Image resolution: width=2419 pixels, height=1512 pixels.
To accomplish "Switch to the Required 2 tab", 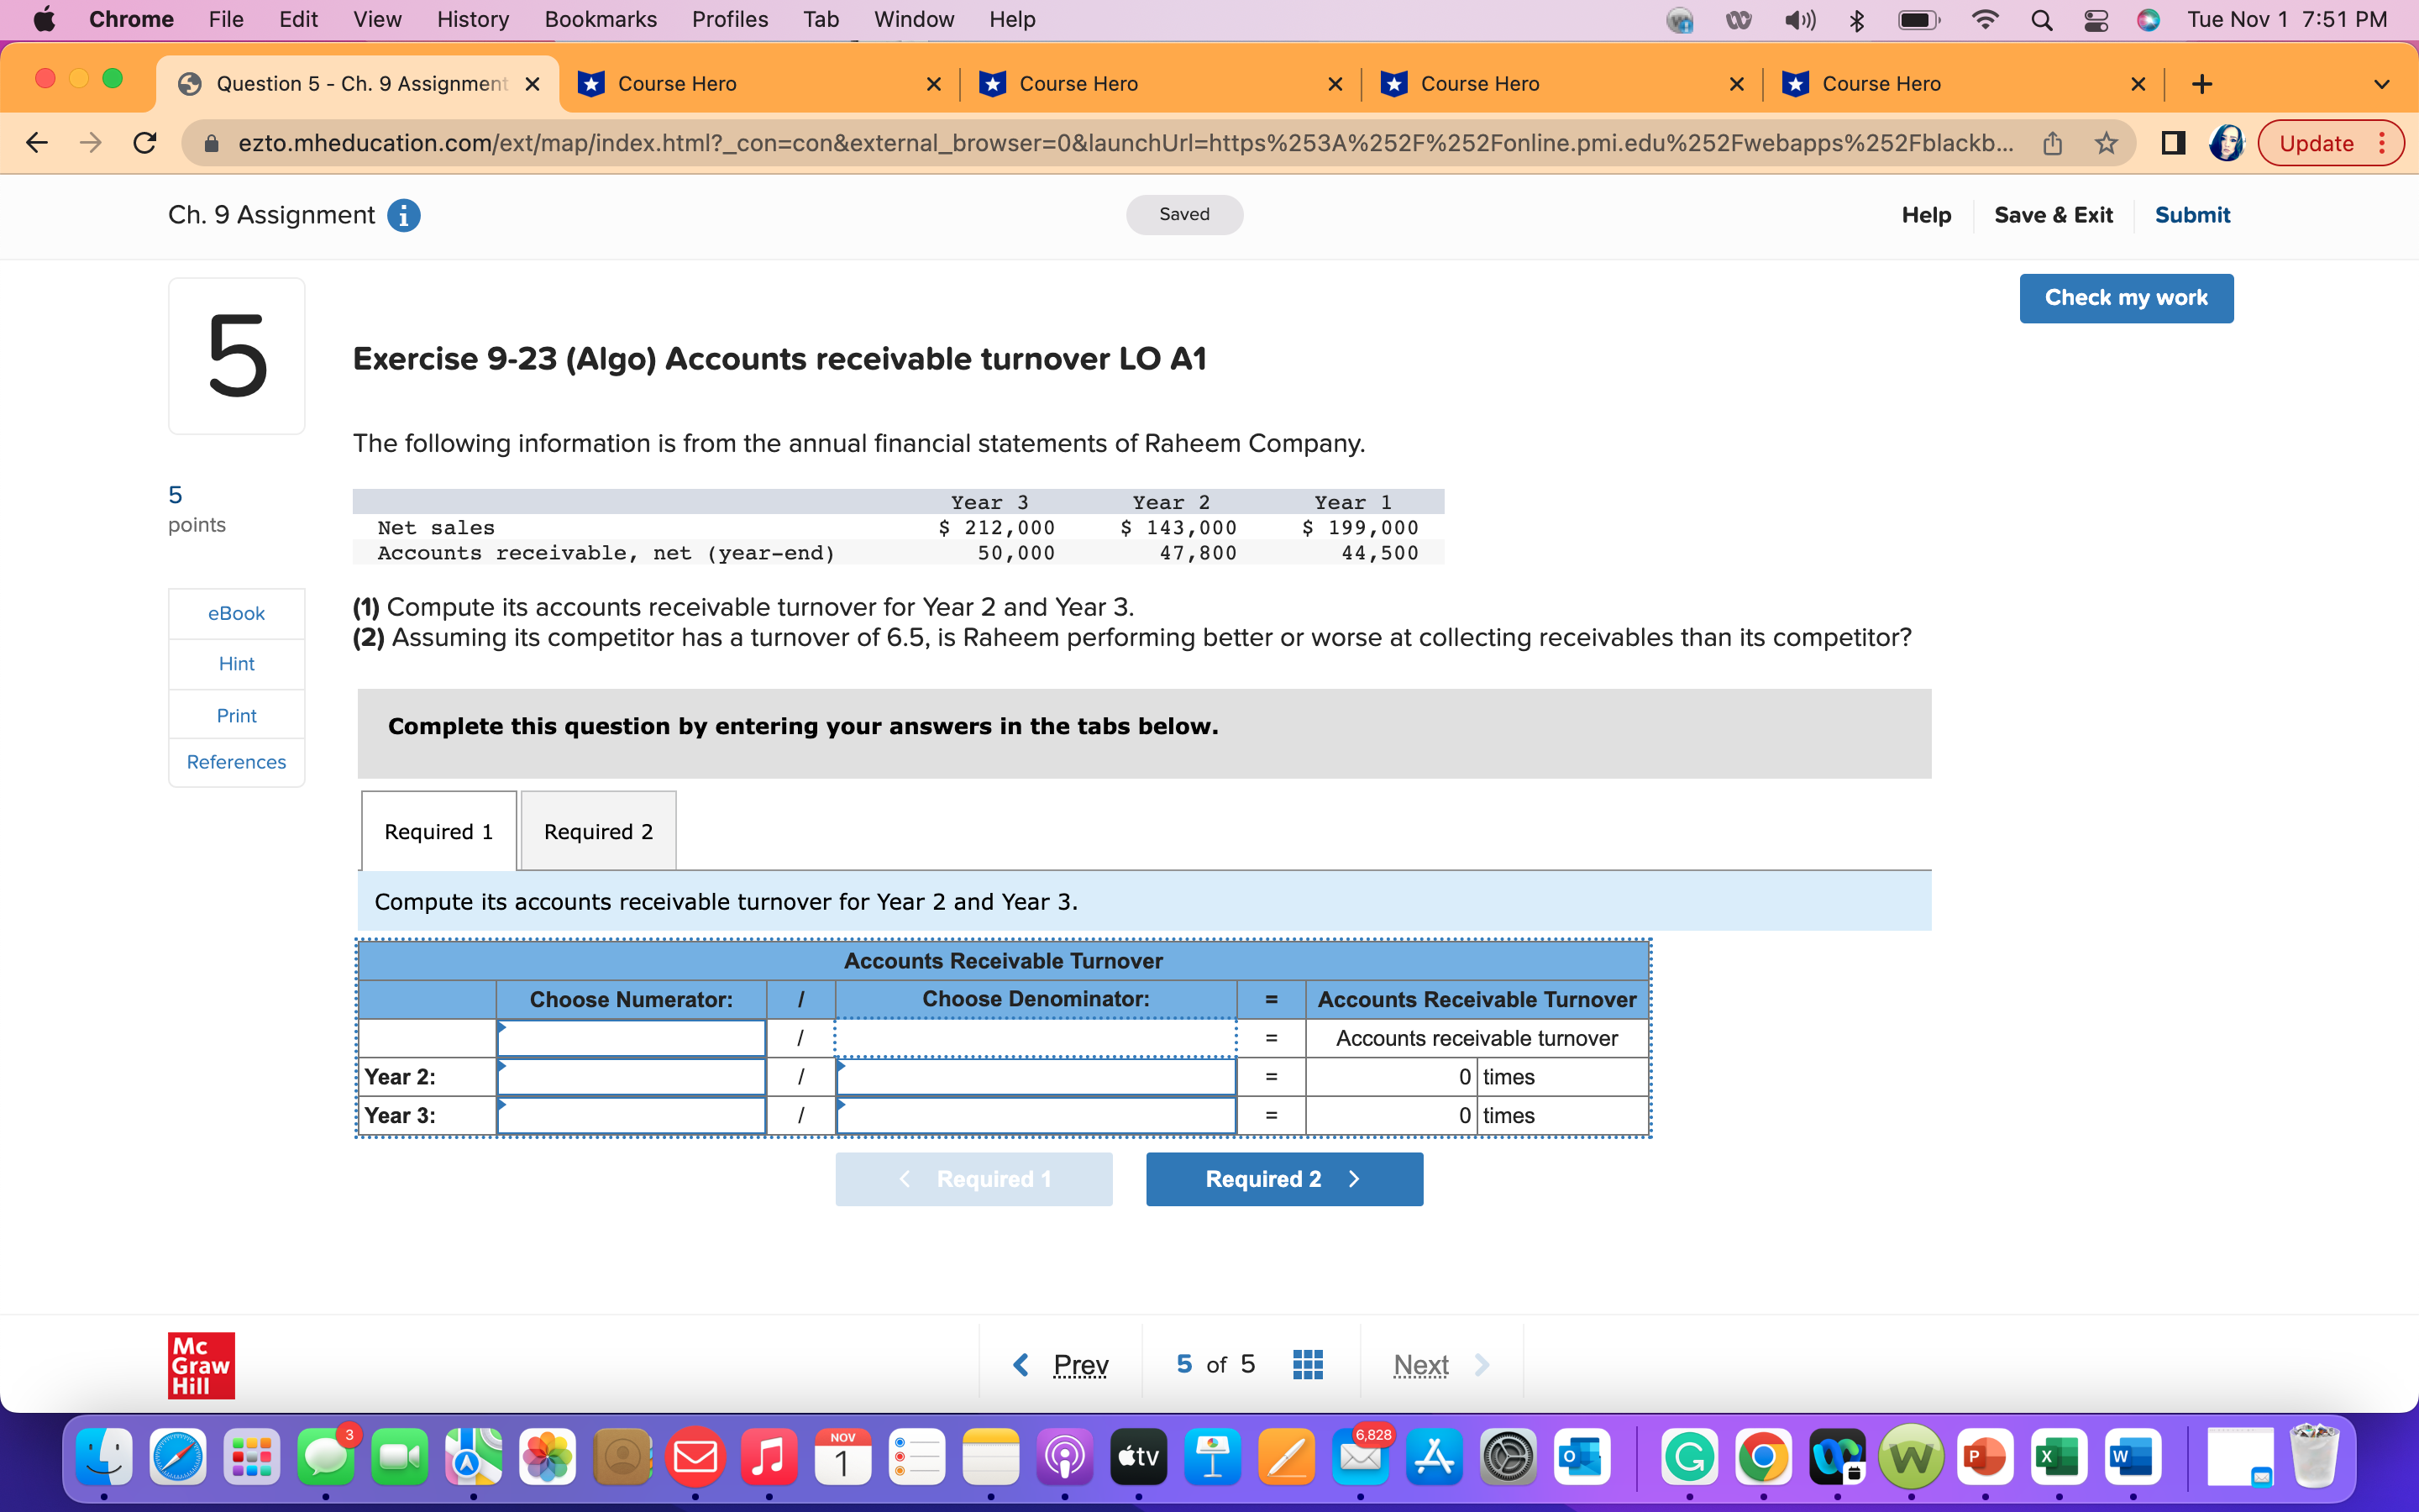I will [x=598, y=831].
